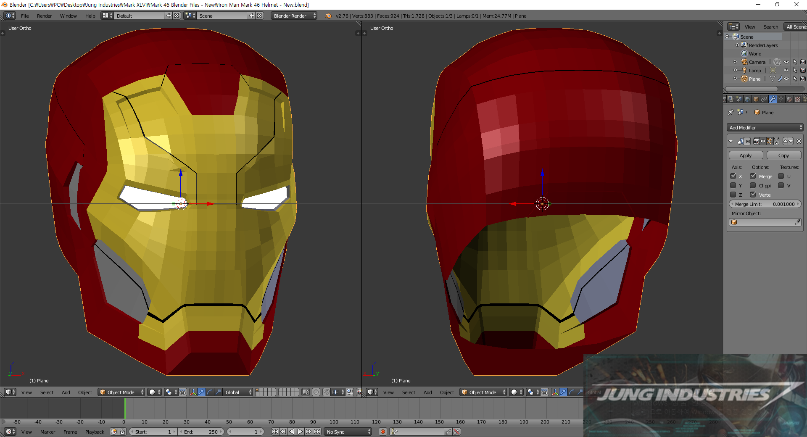807x437 pixels.
Task: Click the red auto-keyframe record button
Action: click(382, 432)
